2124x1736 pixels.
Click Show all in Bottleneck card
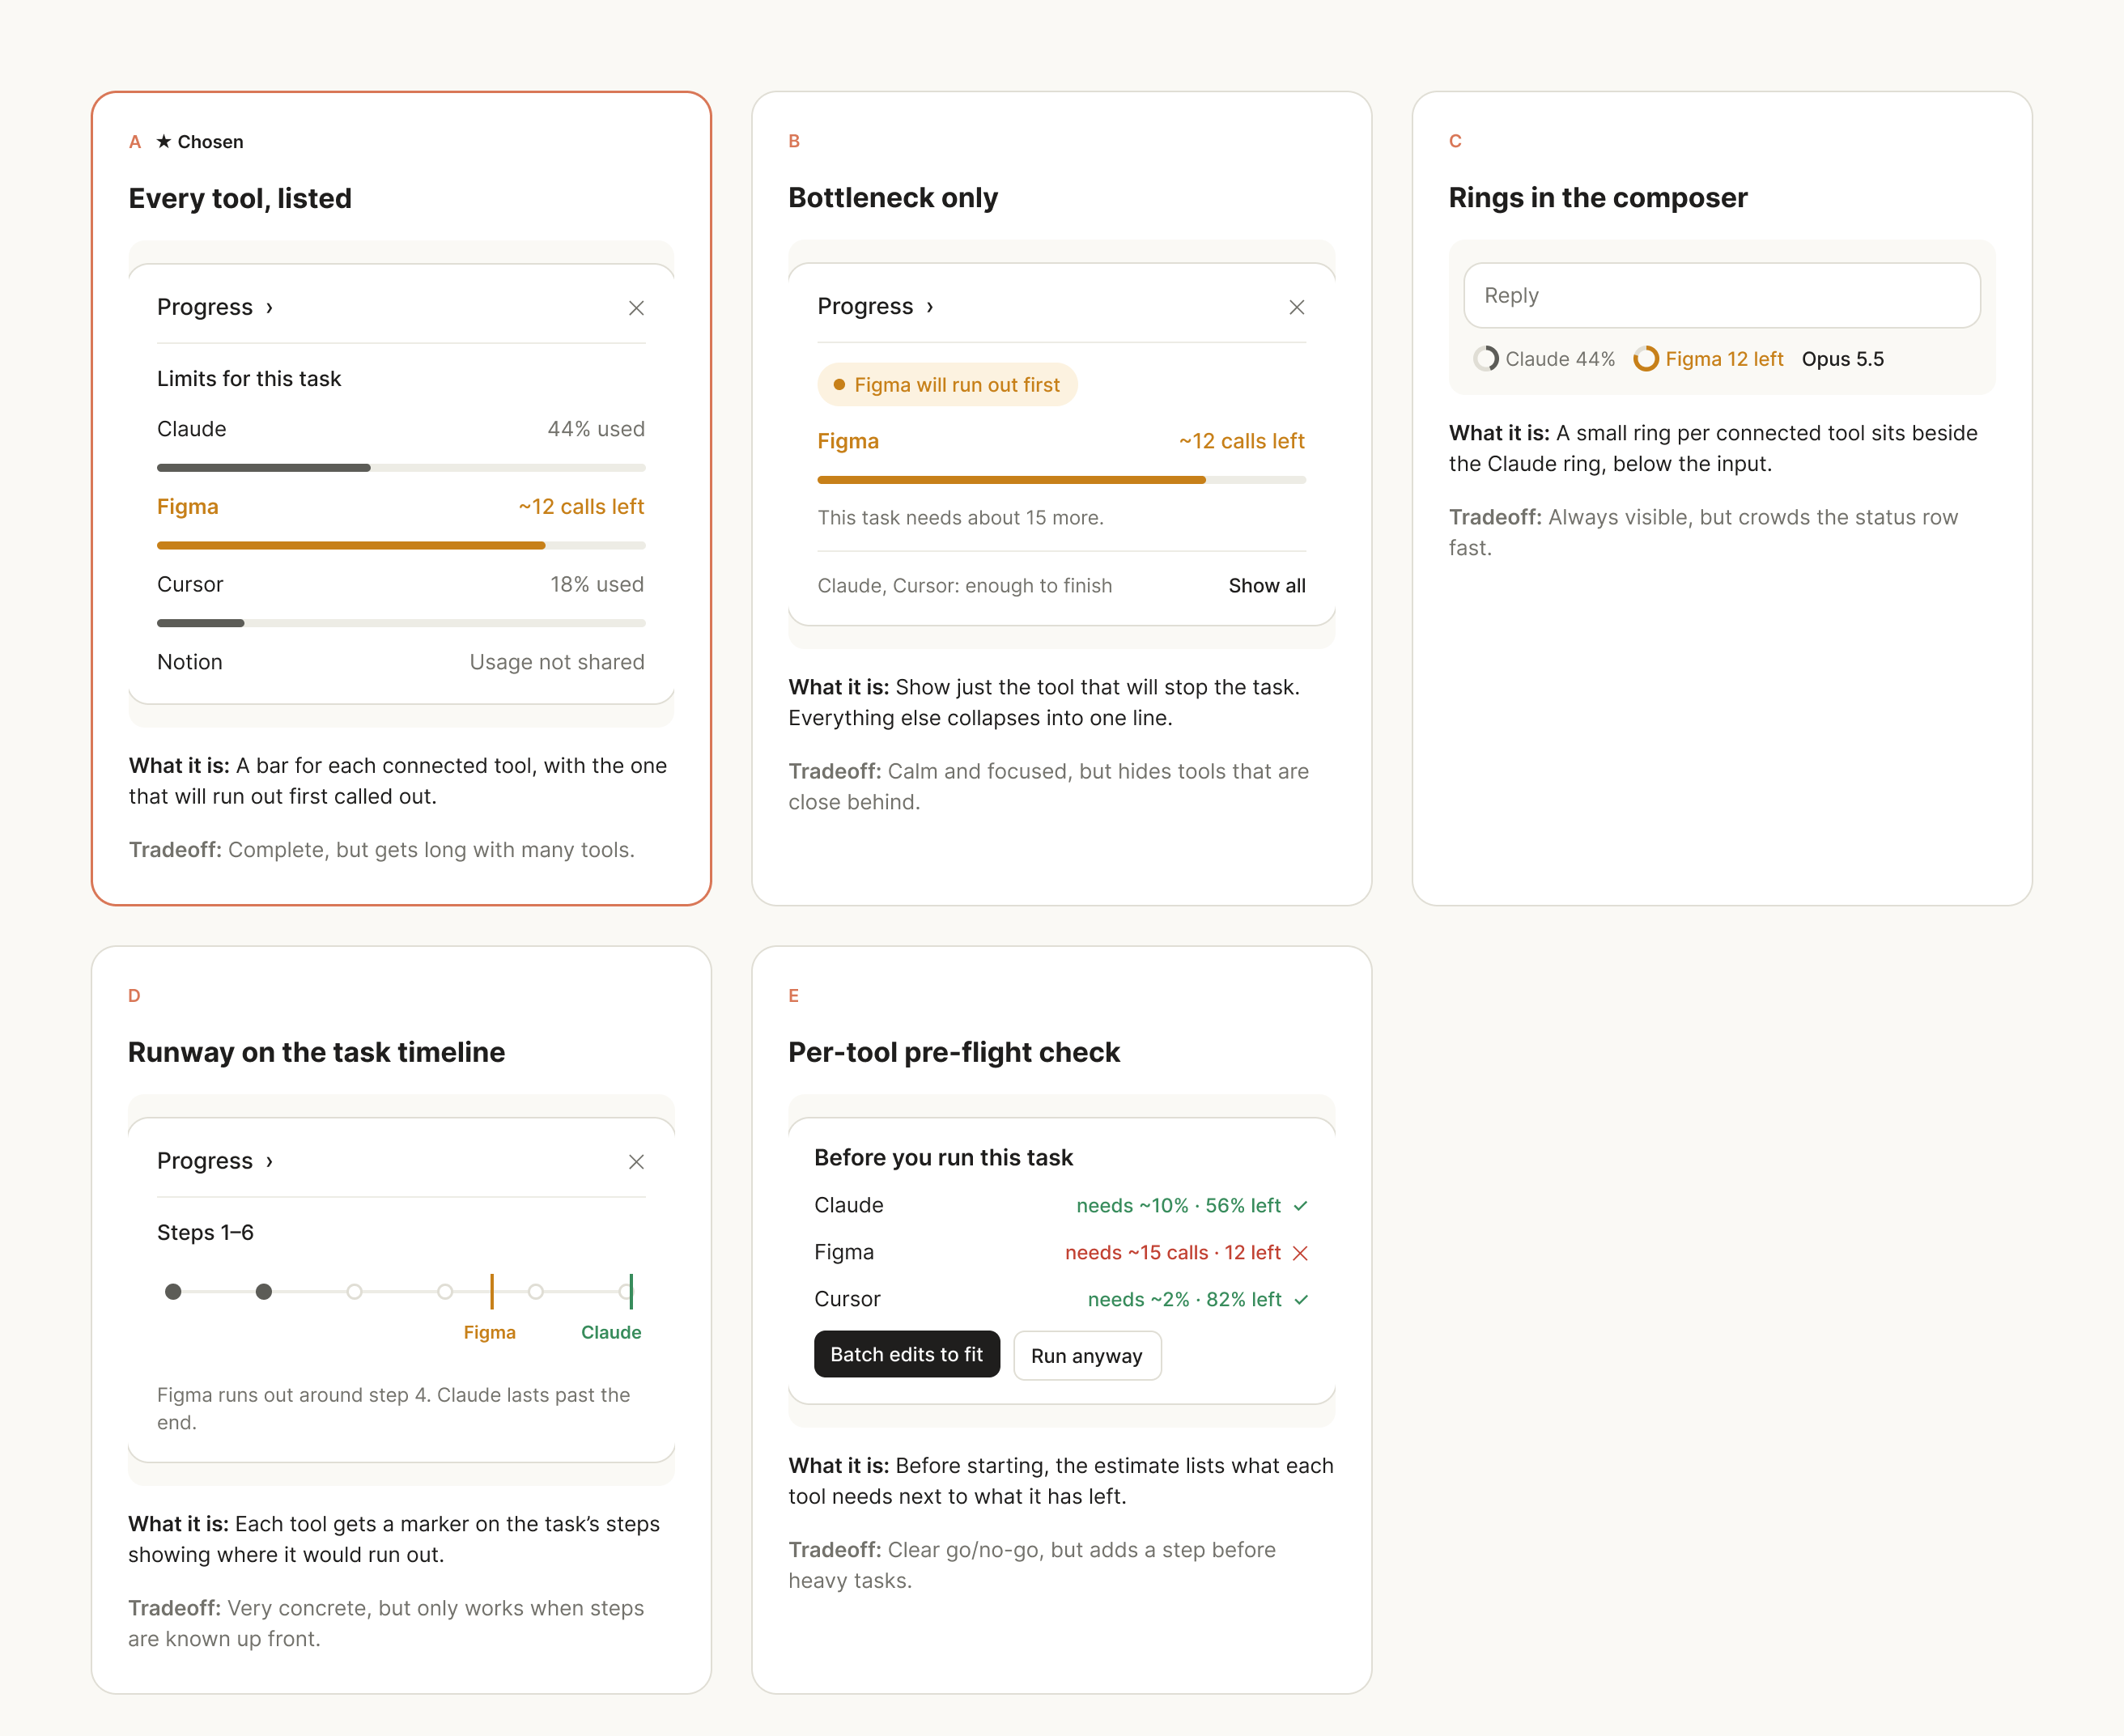[1267, 586]
